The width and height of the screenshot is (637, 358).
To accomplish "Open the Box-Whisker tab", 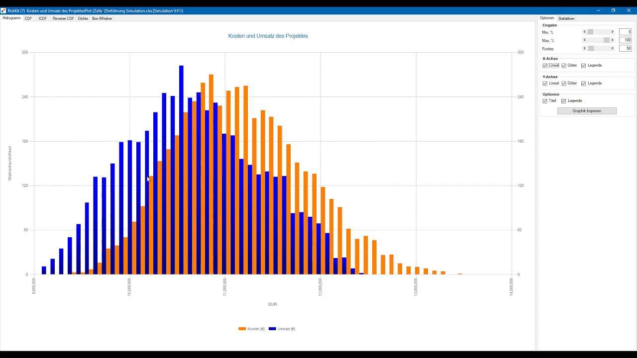I will click(102, 18).
